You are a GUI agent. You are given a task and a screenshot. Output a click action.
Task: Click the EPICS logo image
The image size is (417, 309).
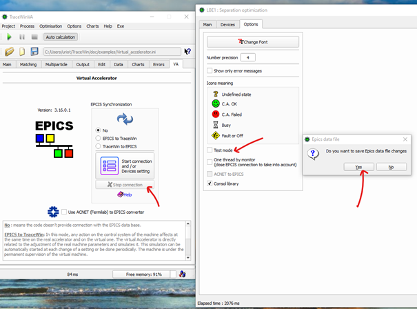click(x=54, y=139)
